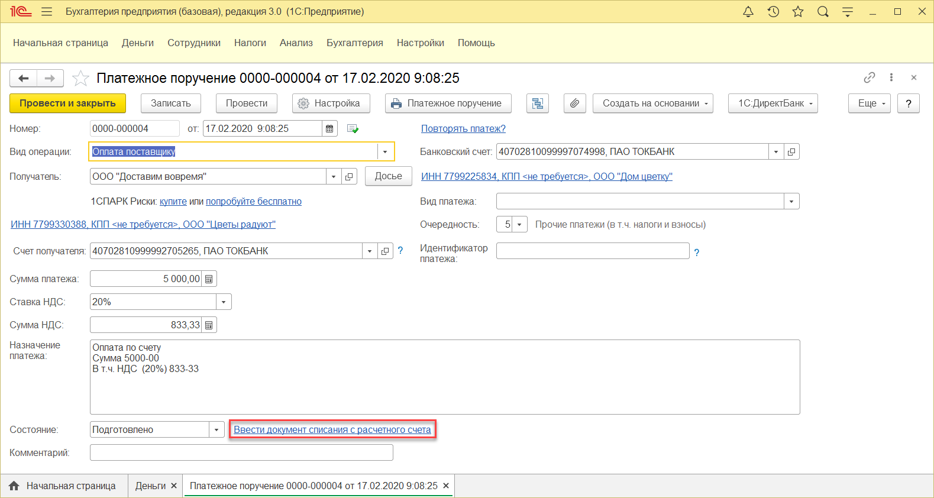
Task: Open calculator for Сумма платежа
Action: pyautogui.click(x=209, y=279)
